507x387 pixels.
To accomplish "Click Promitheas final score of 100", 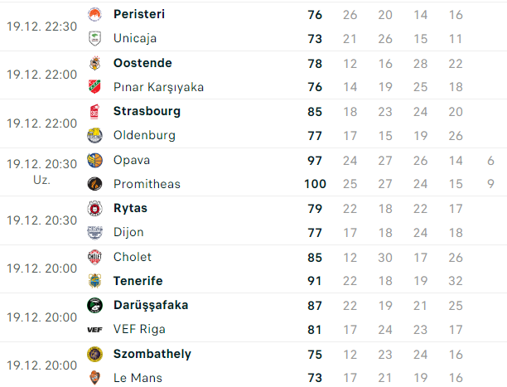I will coord(315,184).
